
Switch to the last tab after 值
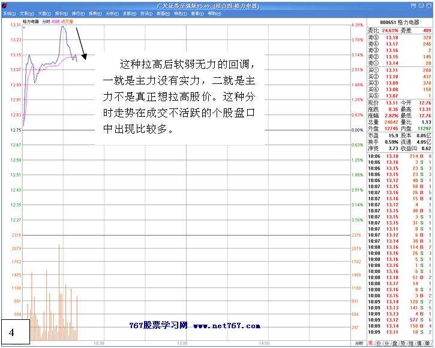click(427, 344)
